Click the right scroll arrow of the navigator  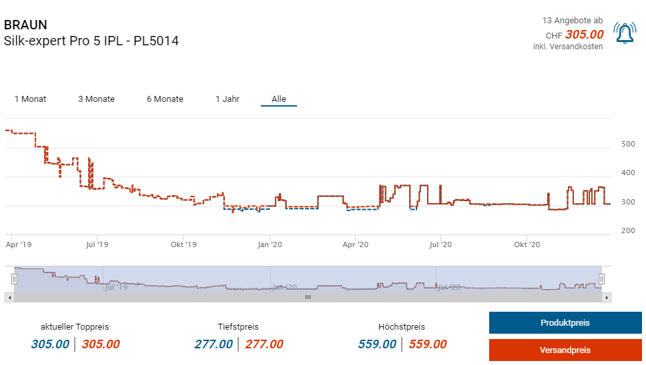pyautogui.click(x=606, y=297)
